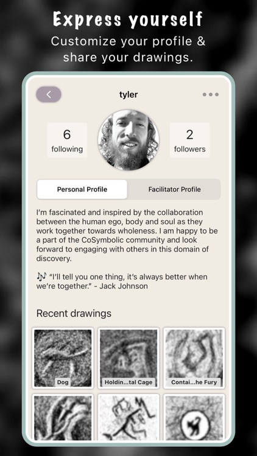Open the three-dot more options menu
Viewport: 257px width, 456px height.
click(210, 94)
